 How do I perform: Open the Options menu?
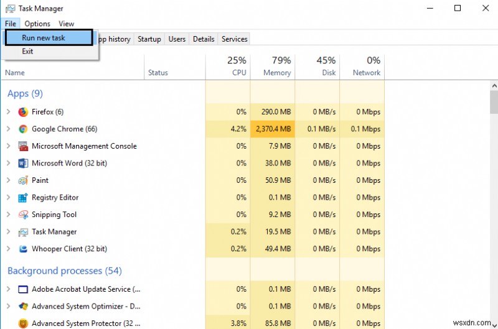pyautogui.click(x=37, y=24)
